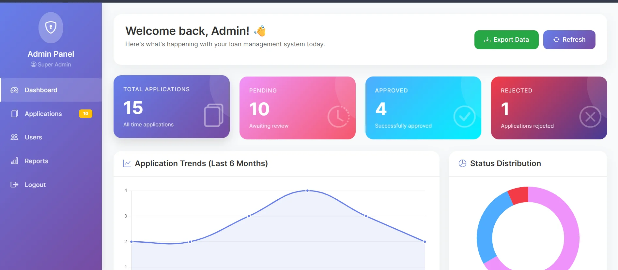
Task: Click the shield logo in Admin Panel
Action: coord(51,27)
